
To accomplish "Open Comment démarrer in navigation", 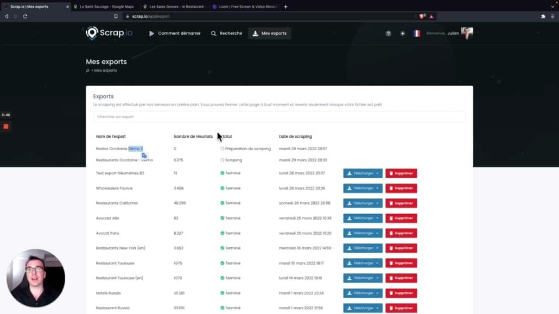I will [x=175, y=34].
